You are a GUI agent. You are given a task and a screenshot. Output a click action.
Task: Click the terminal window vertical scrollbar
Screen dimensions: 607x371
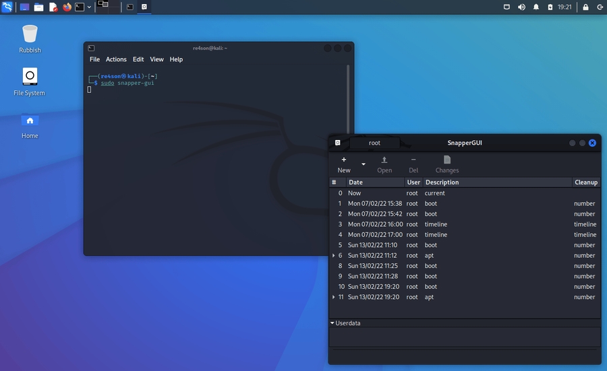click(x=348, y=101)
